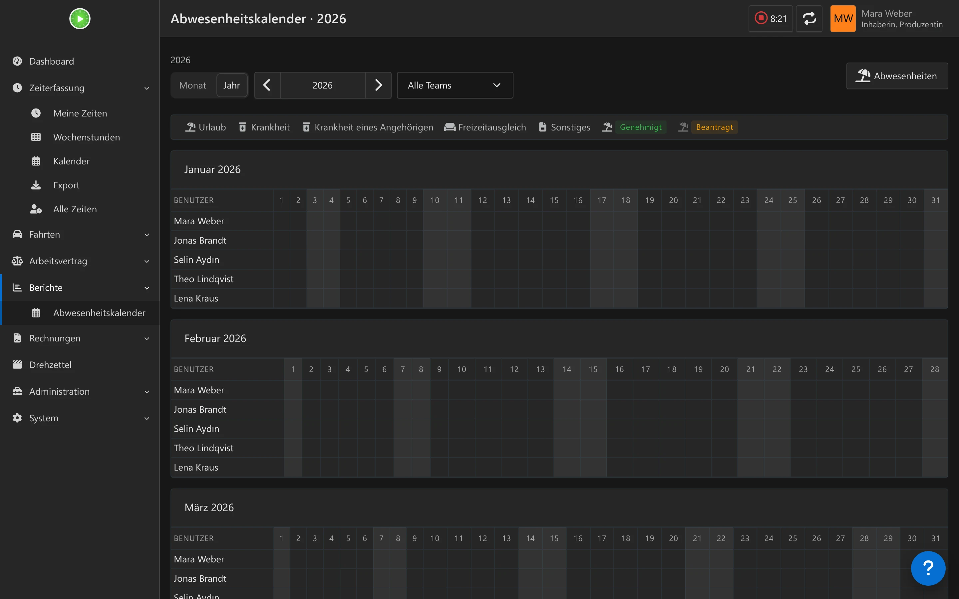Click the Dashboard gauge icon

tap(17, 61)
